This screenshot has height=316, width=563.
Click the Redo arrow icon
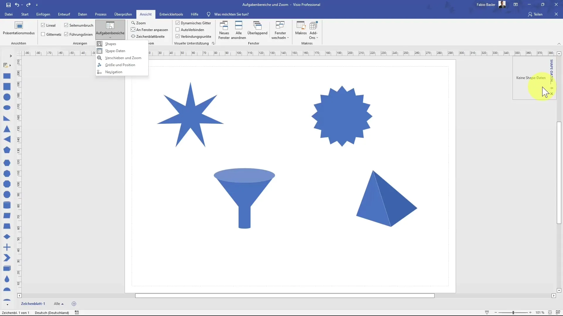[x=28, y=5]
